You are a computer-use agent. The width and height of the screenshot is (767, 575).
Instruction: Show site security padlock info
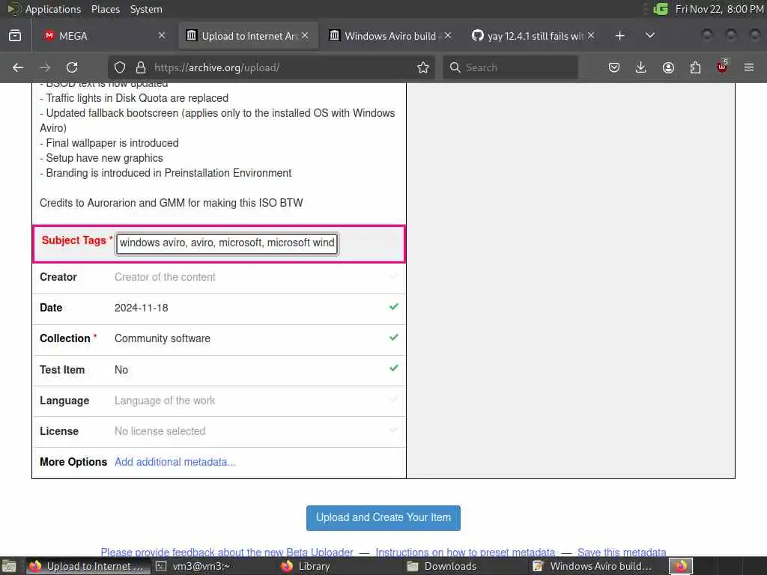(x=141, y=67)
